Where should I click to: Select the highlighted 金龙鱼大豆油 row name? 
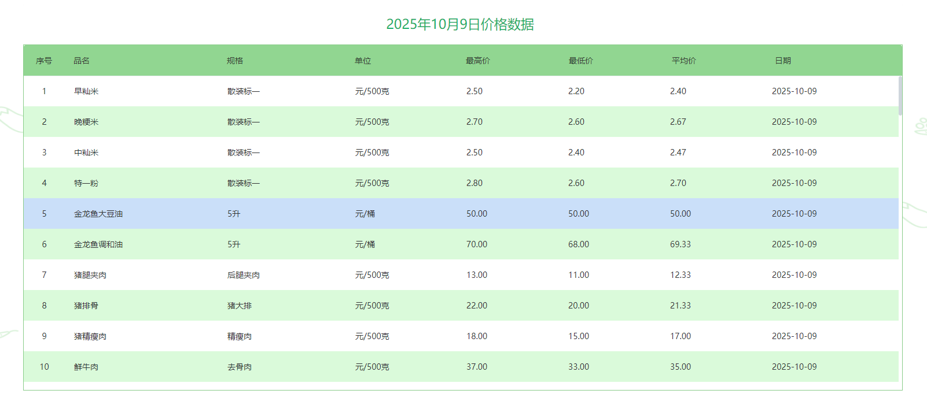(98, 214)
